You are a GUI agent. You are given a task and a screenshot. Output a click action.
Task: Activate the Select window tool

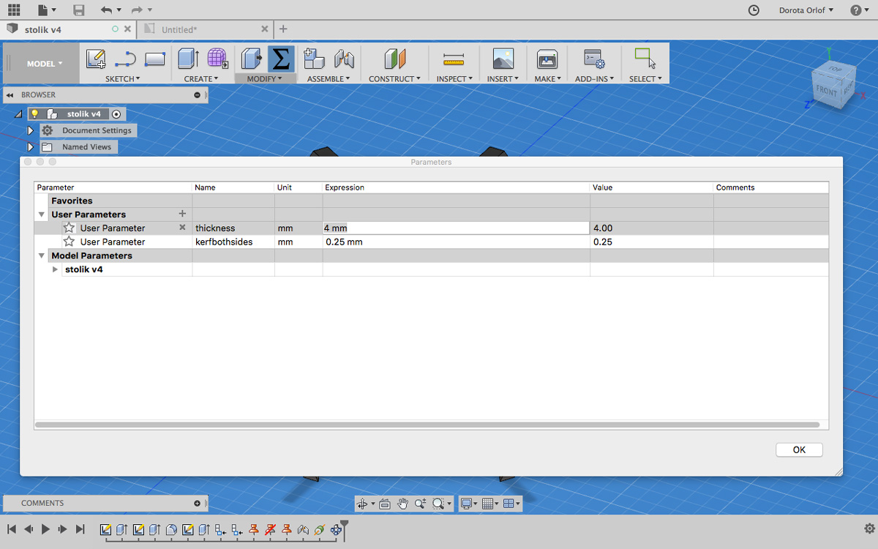click(645, 59)
